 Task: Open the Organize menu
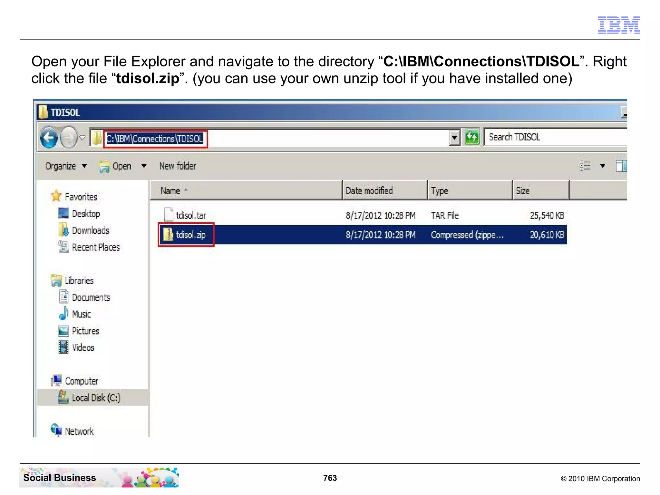66,166
